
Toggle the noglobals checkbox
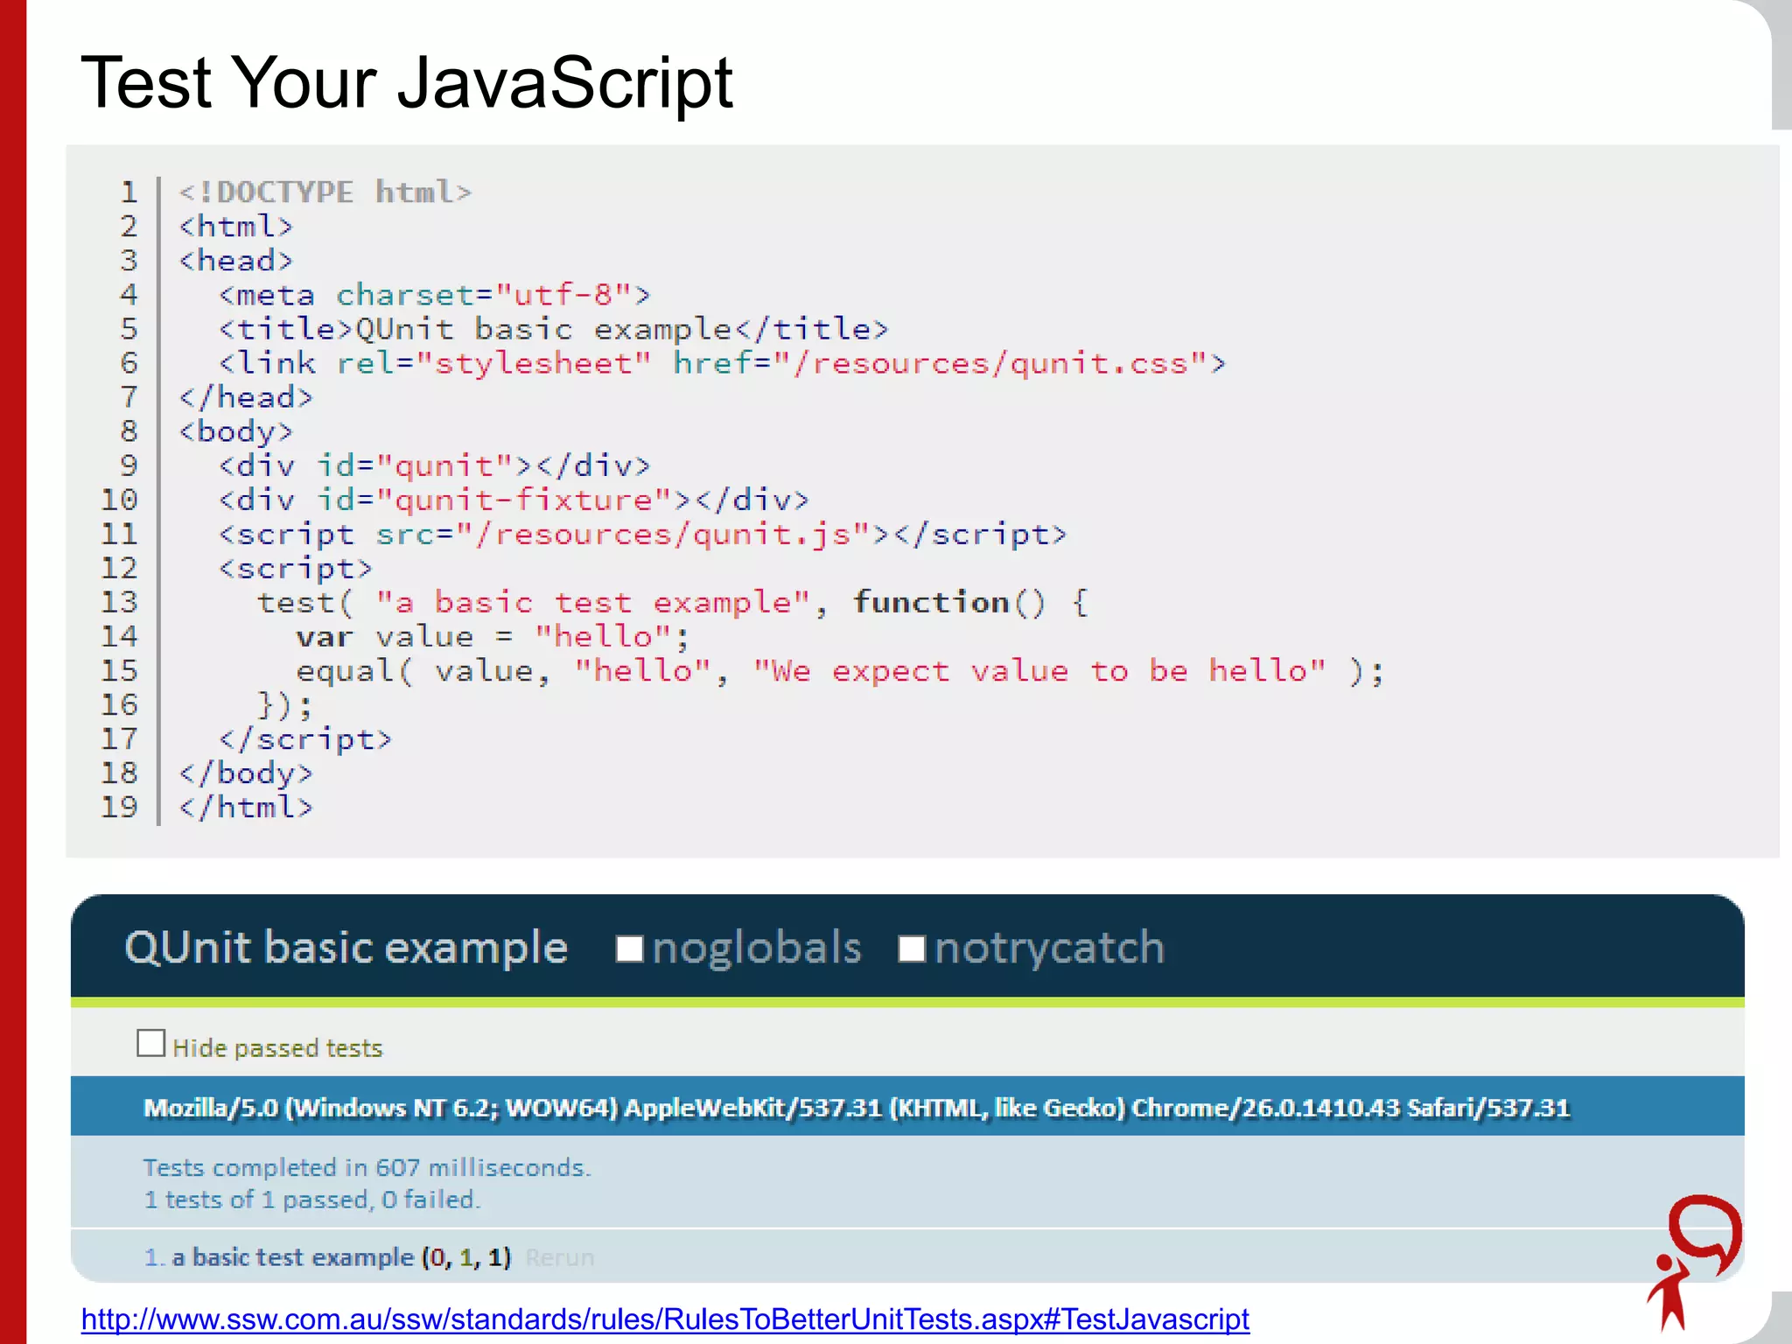pos(629,948)
